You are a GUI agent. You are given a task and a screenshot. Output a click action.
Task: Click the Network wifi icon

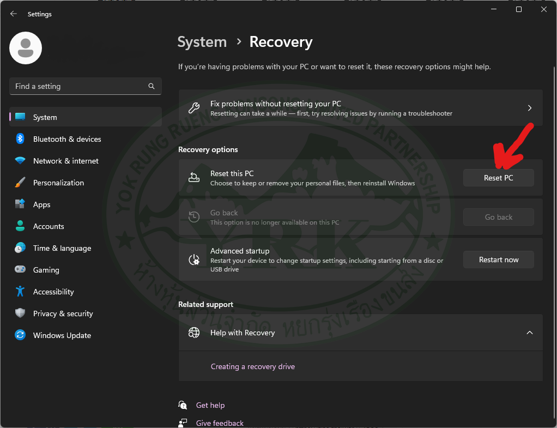tap(20, 161)
